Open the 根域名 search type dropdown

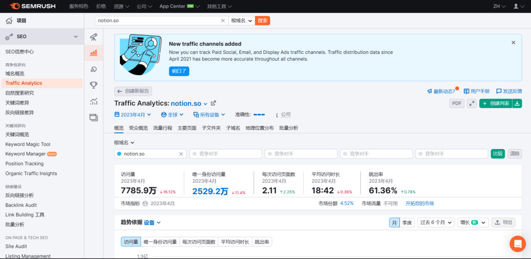242,21
